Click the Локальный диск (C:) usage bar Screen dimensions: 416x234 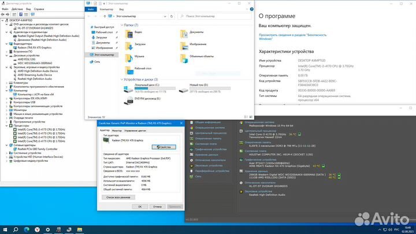coord(155,88)
